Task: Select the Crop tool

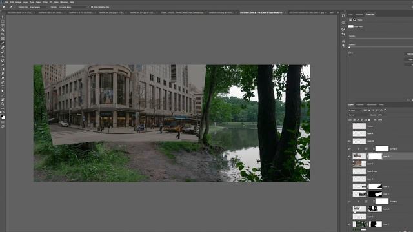Action: [x=3, y=34]
